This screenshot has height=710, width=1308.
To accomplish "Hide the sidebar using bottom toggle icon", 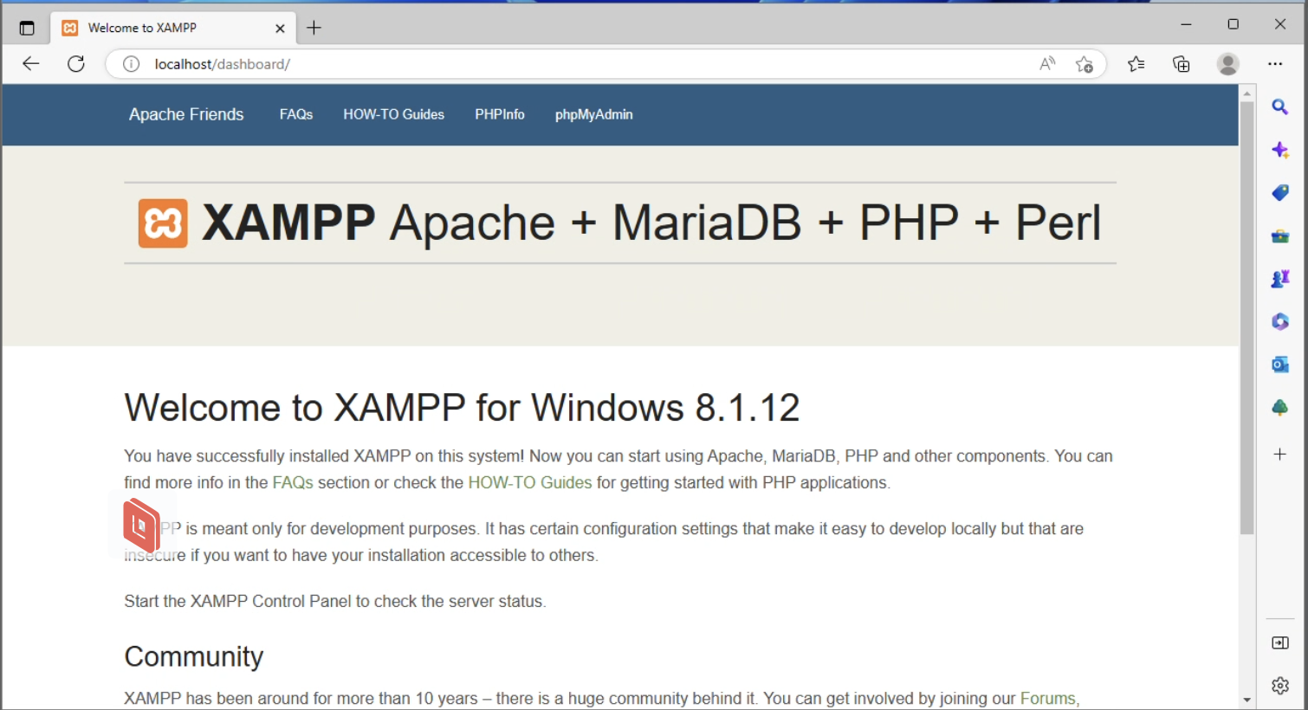I will pyautogui.click(x=1279, y=642).
